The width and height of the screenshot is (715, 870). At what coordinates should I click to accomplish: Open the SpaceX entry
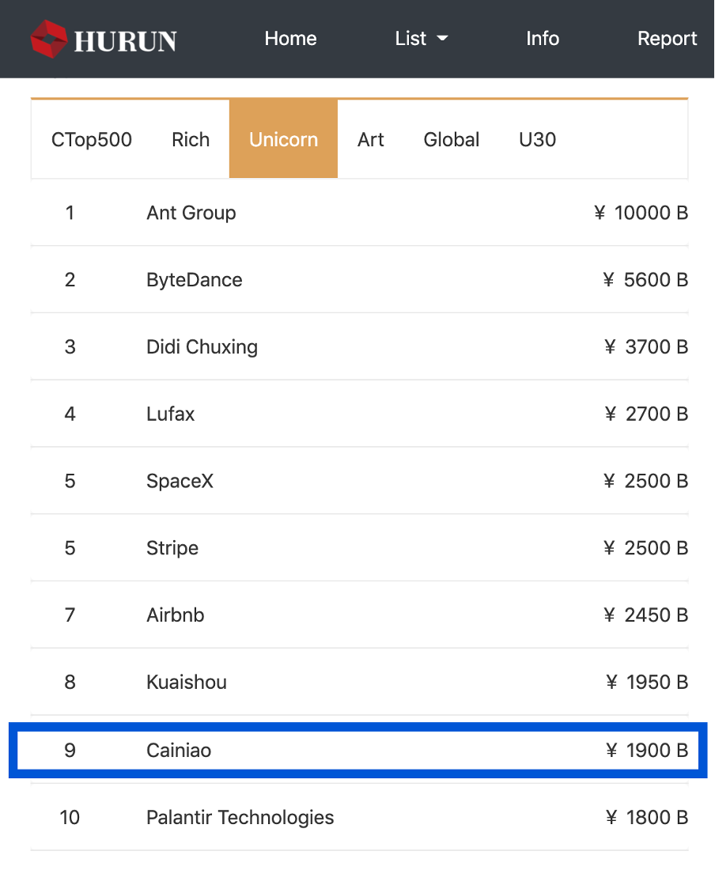359,481
